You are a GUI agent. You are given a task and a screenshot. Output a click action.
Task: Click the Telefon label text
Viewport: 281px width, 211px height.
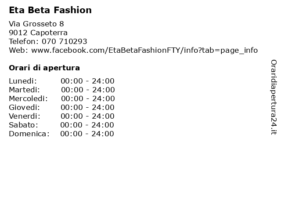(24, 41)
